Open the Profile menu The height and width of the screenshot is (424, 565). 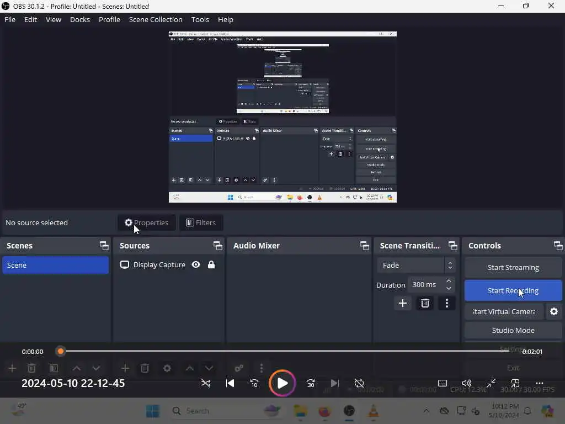point(110,19)
